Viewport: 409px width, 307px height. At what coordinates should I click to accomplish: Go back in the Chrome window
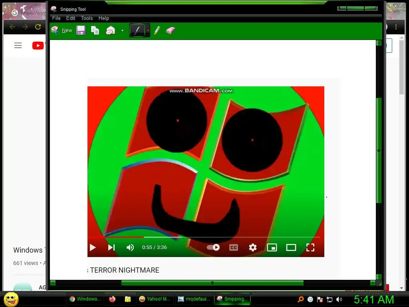(x=12, y=27)
